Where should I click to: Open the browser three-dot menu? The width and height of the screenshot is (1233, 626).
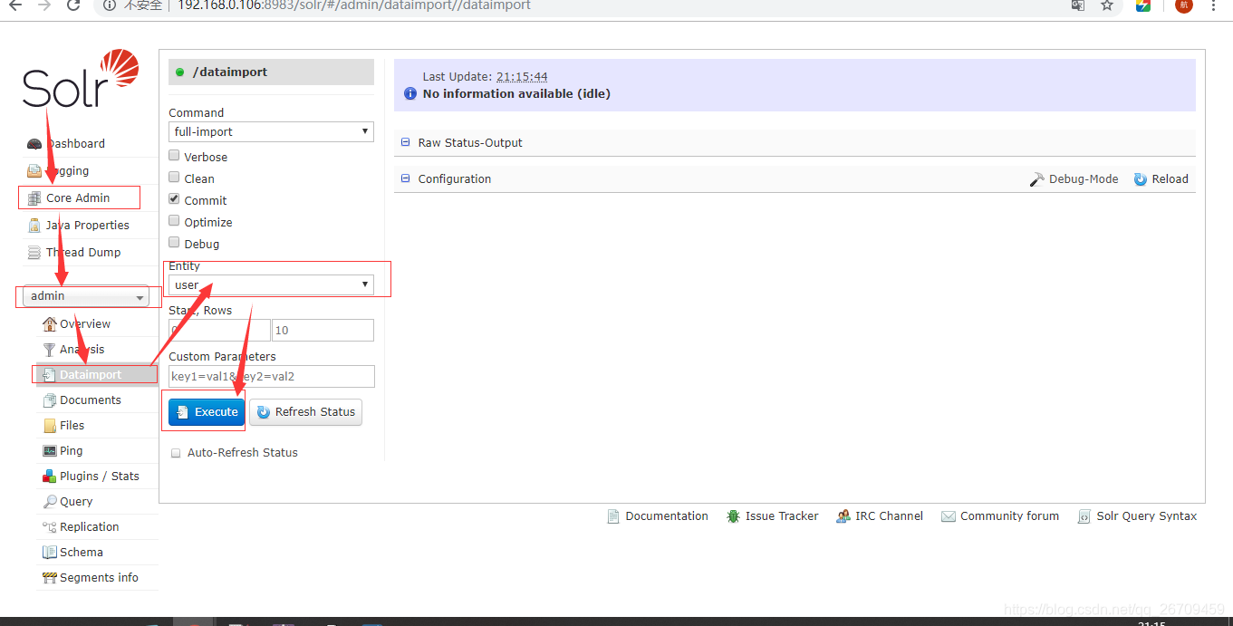pyautogui.click(x=1214, y=5)
